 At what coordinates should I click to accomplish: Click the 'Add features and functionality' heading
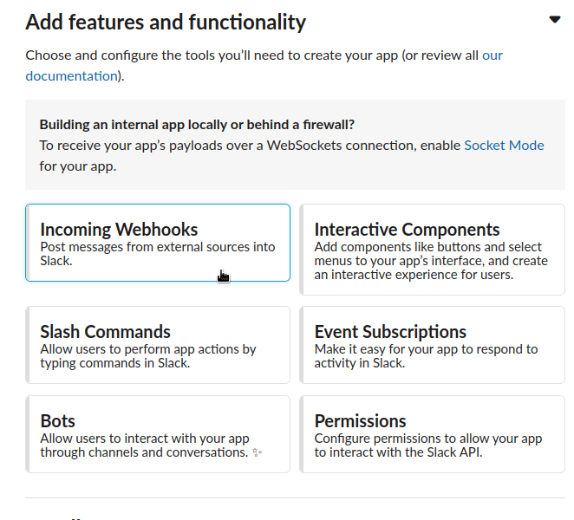tap(166, 22)
